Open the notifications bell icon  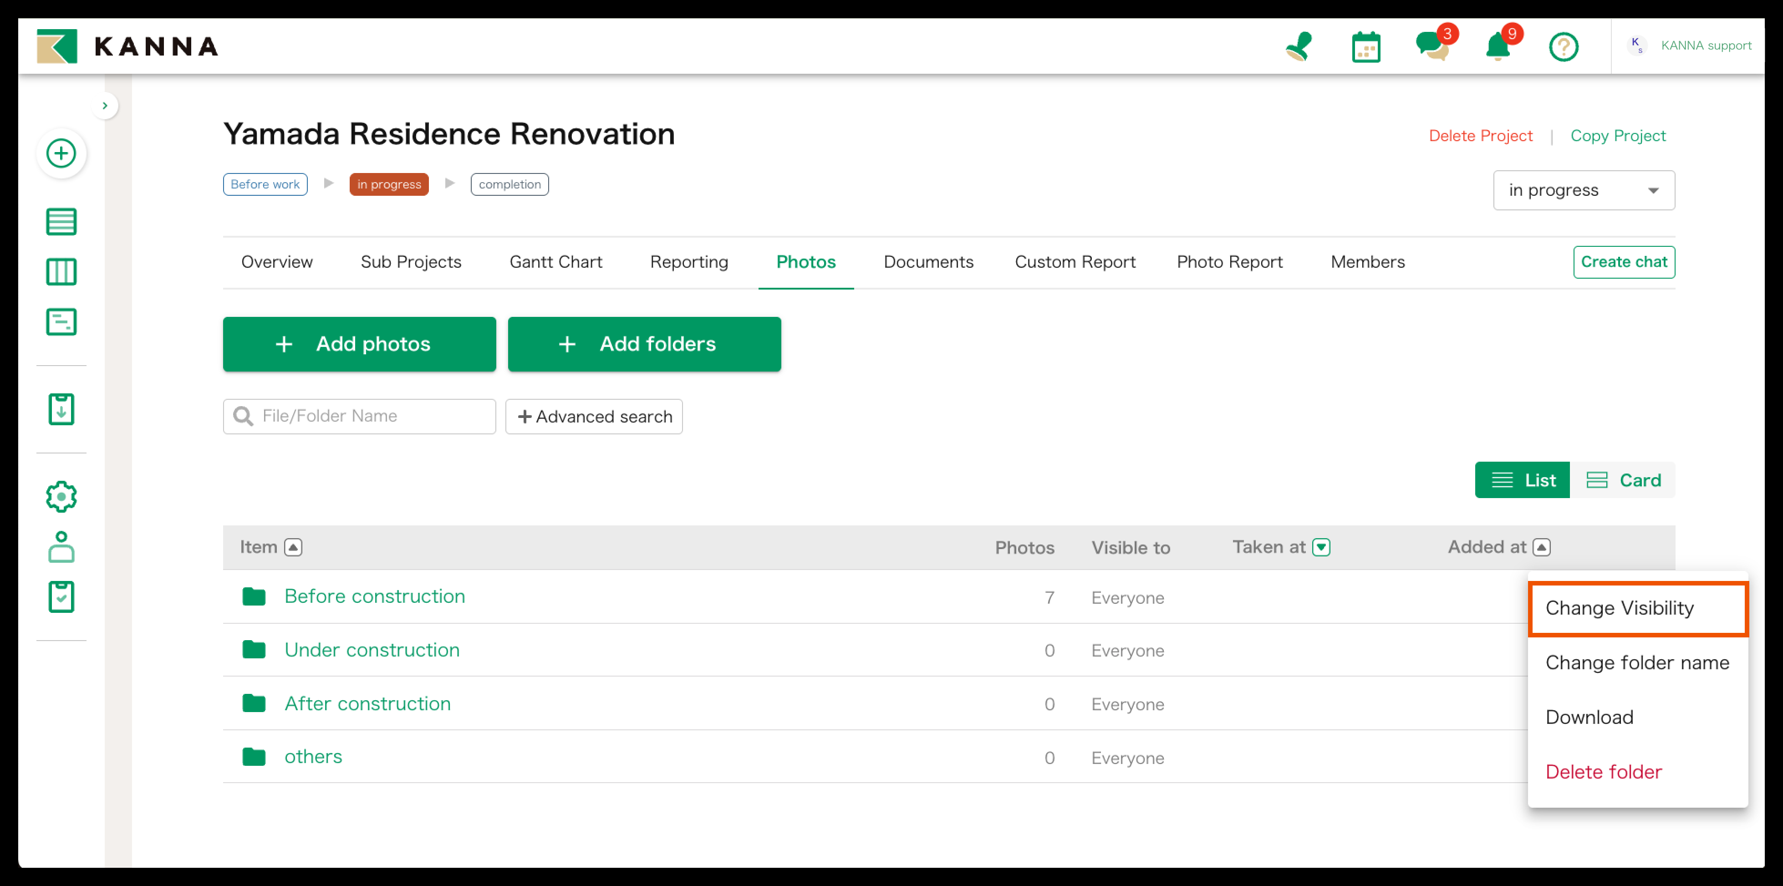tap(1498, 47)
